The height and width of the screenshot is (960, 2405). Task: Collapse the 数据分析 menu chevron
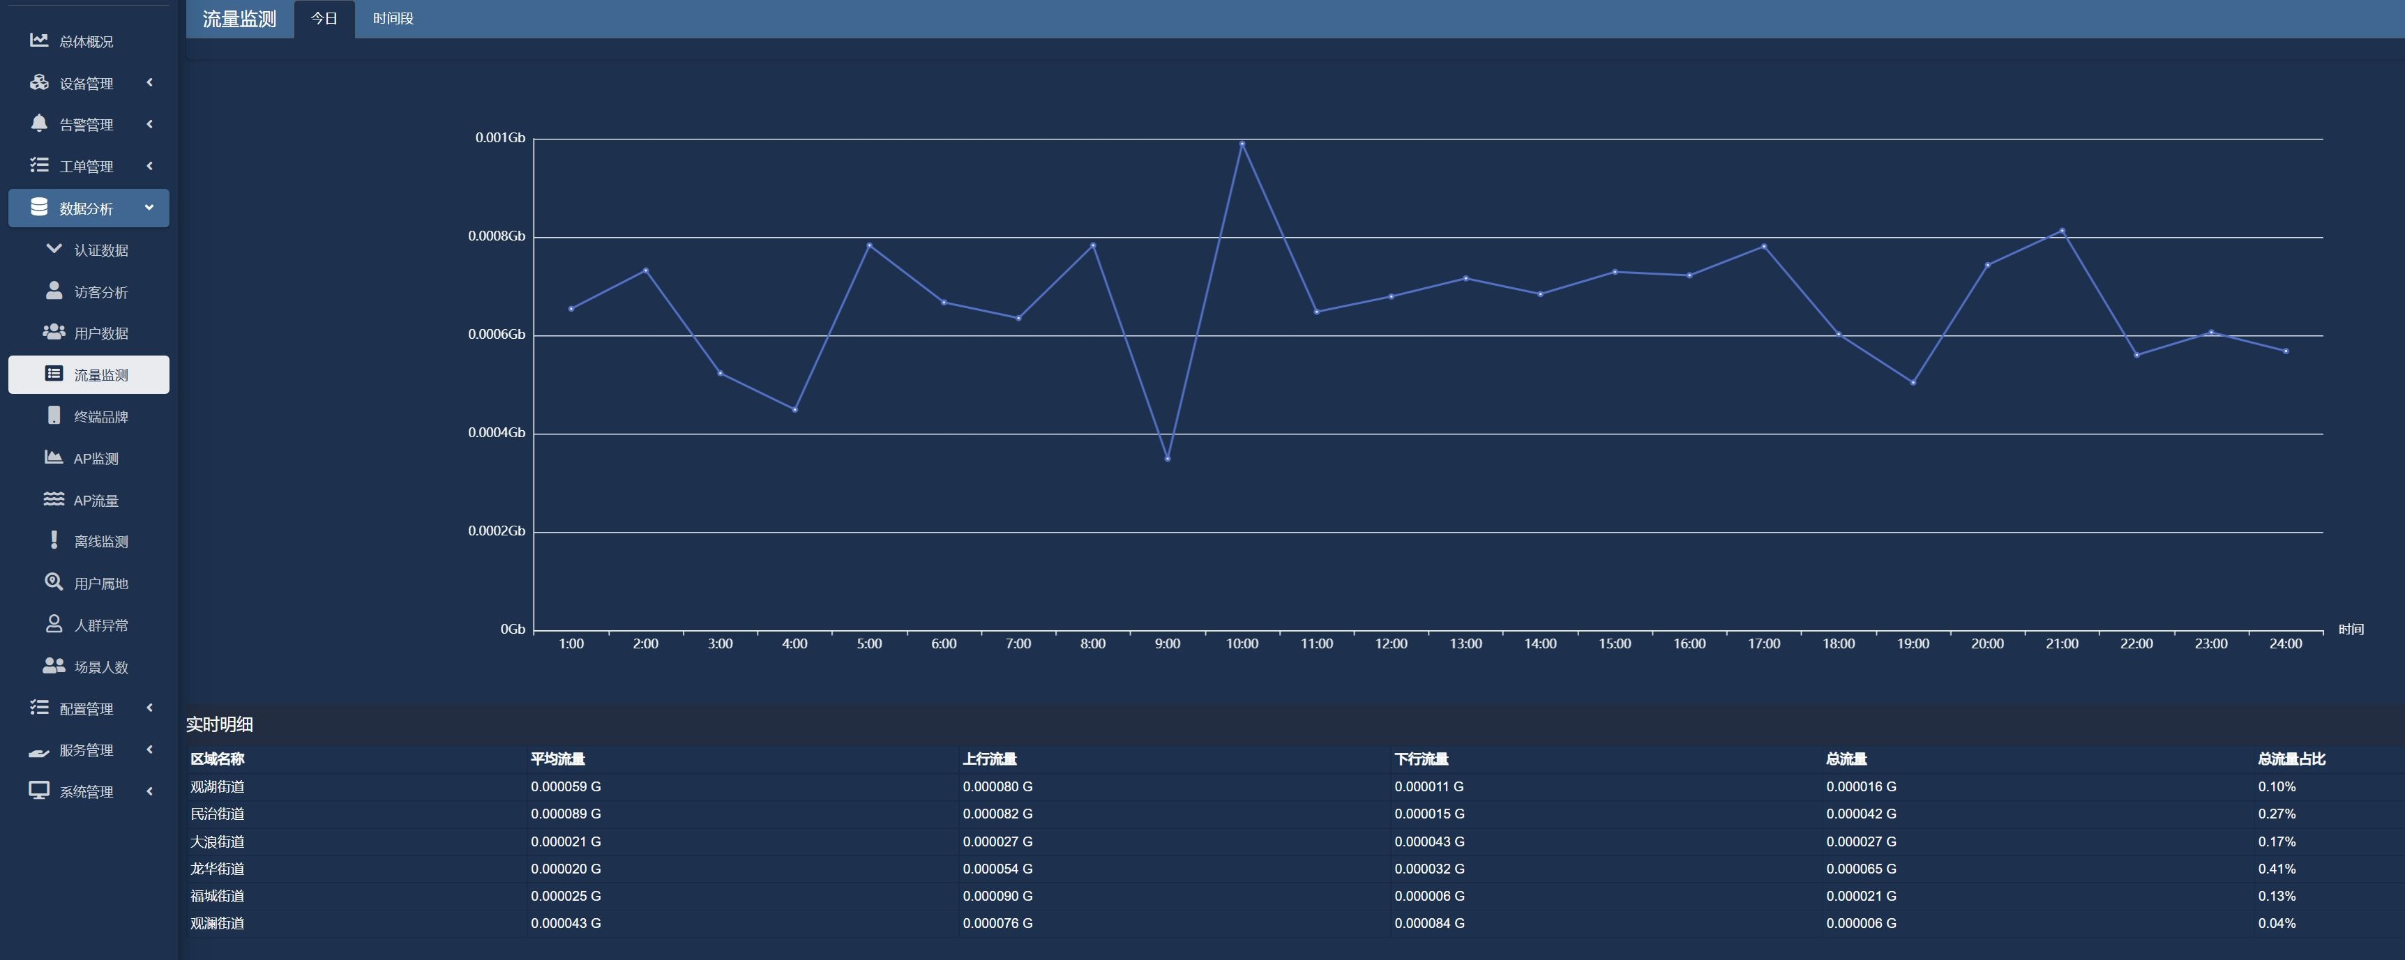[149, 207]
